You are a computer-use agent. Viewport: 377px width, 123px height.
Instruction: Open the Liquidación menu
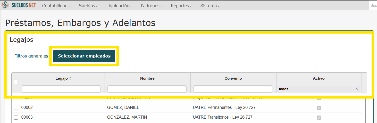tap(119, 6)
